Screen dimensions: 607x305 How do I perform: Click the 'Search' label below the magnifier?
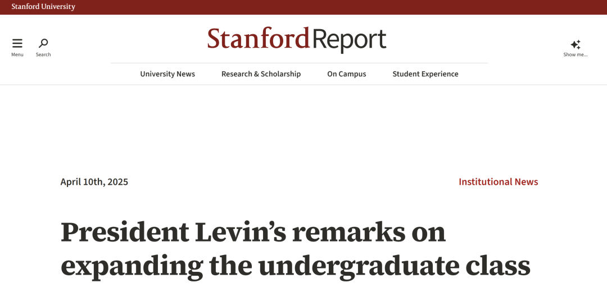pos(43,54)
